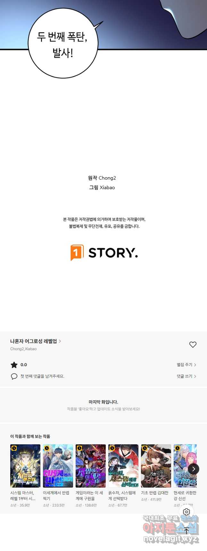Image resolution: width=207 pixels, height=551 pixels.
Task: Click the scroll-to-top arrow icon
Action: tap(186, 530)
